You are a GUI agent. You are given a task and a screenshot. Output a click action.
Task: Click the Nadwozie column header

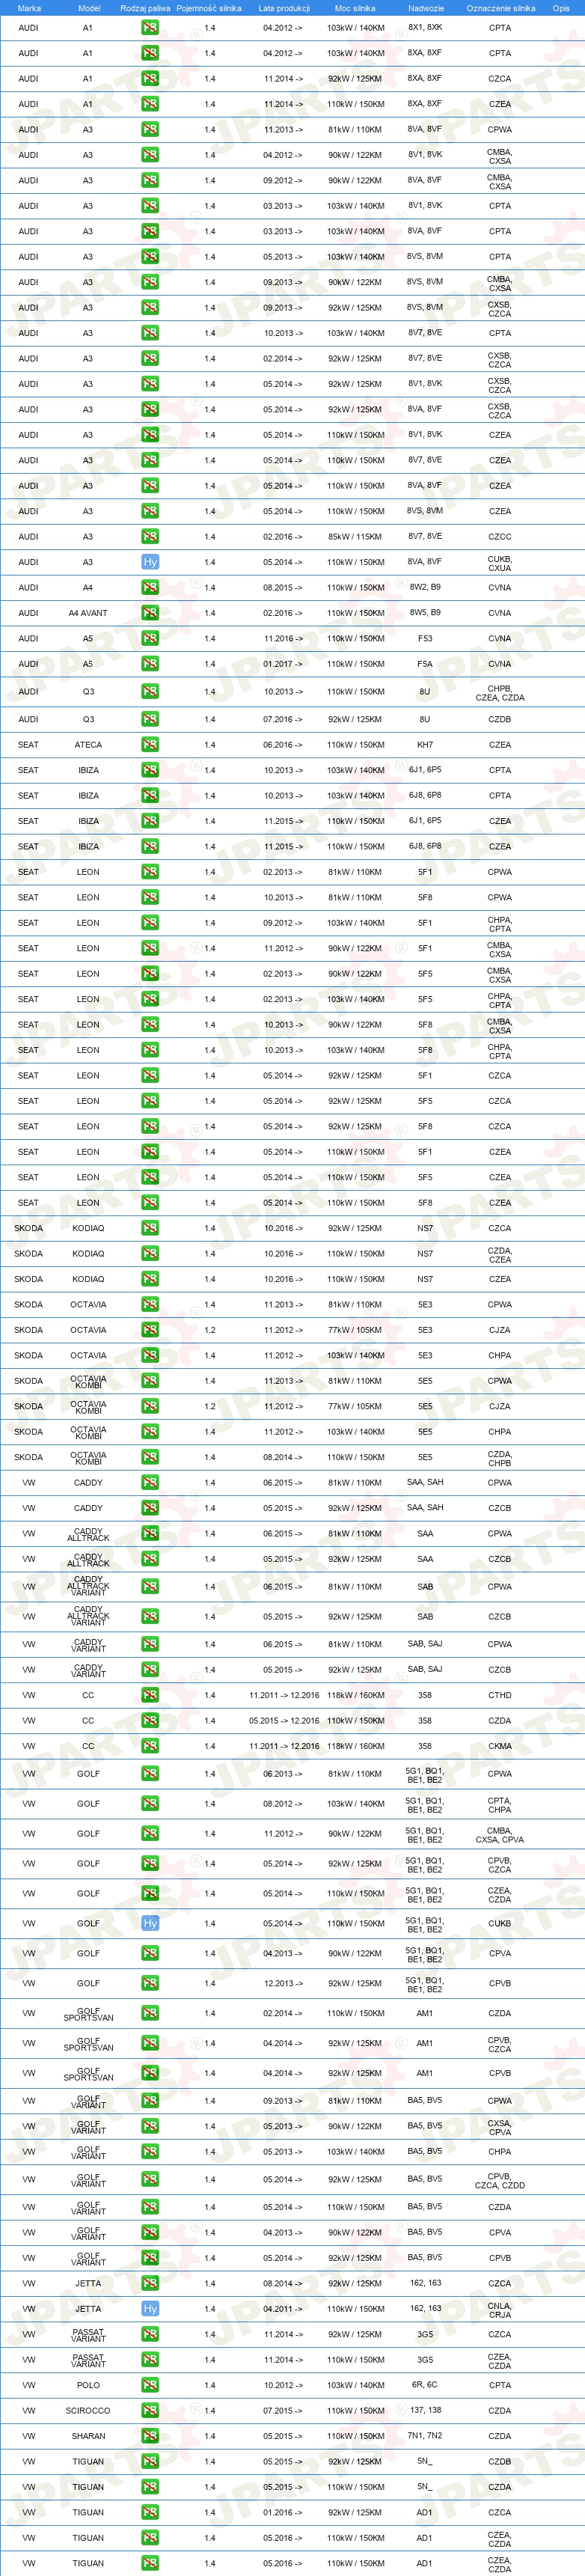click(426, 8)
